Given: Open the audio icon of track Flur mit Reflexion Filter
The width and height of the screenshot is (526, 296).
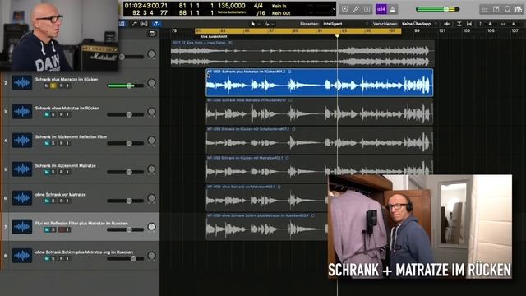Looking at the screenshot, I should (x=22, y=227).
